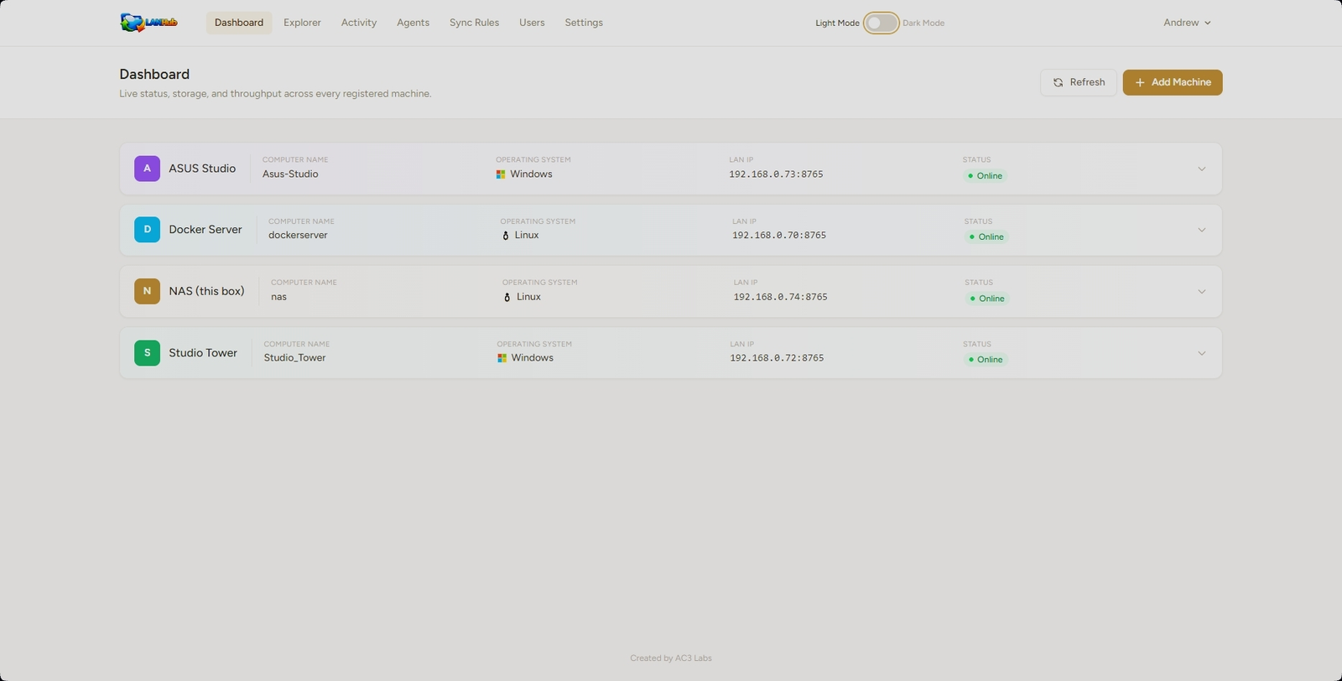Open the Andrew user dropdown
The height and width of the screenshot is (681, 1342).
[x=1187, y=23]
